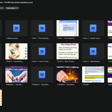Open Word icon of 5 Part 5 - Generating E...
Screen dimensions: 112x112
click(93, 51)
